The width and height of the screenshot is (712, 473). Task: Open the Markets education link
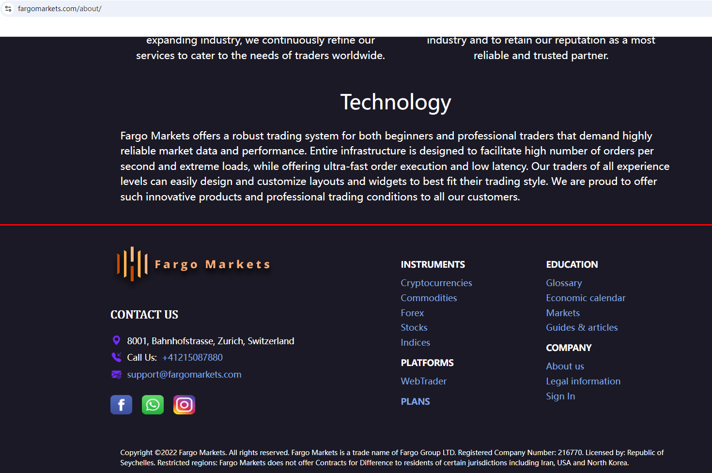pyautogui.click(x=563, y=313)
